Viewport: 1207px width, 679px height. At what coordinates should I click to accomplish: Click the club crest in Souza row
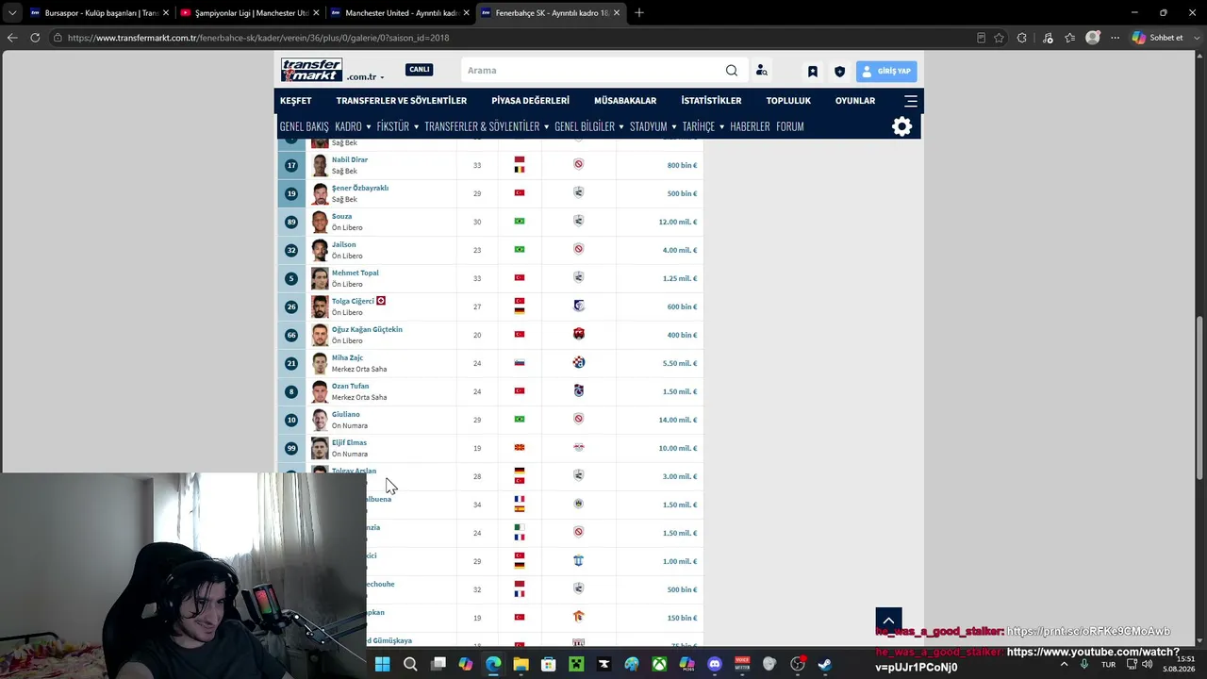579,221
